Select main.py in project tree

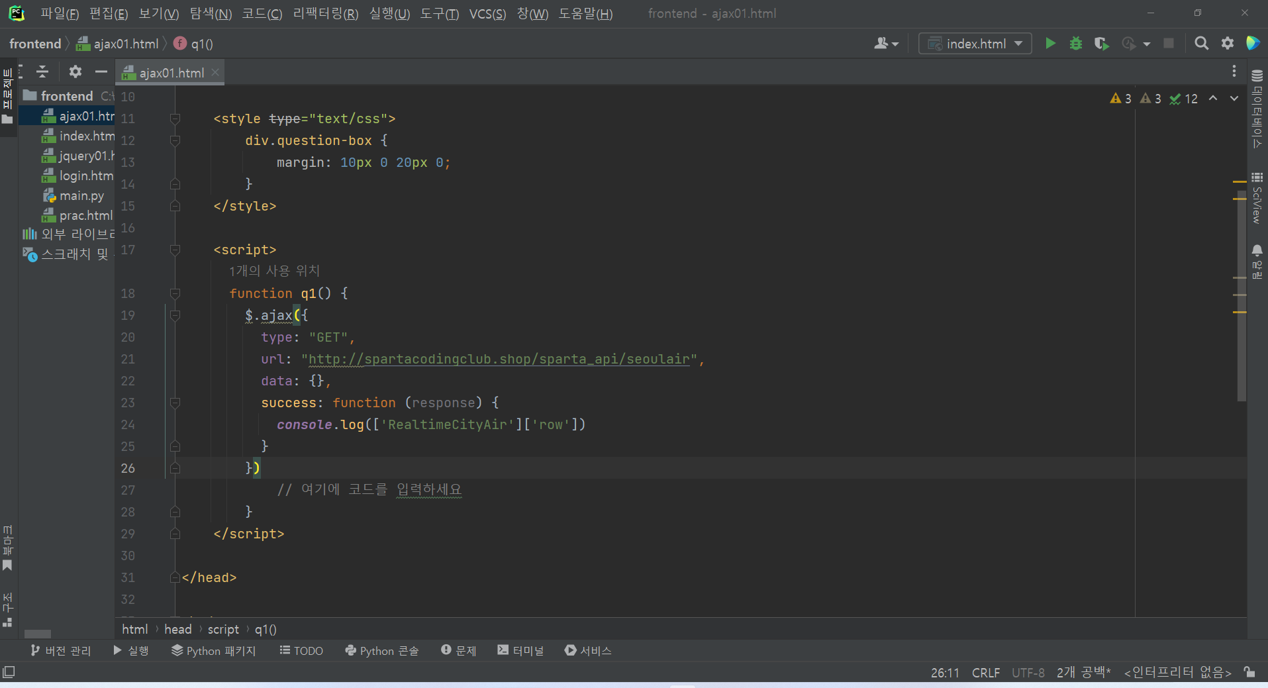pyautogui.click(x=74, y=195)
